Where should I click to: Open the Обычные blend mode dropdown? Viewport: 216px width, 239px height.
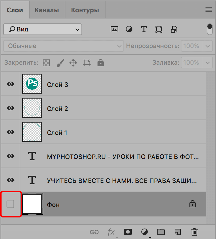[64, 46]
